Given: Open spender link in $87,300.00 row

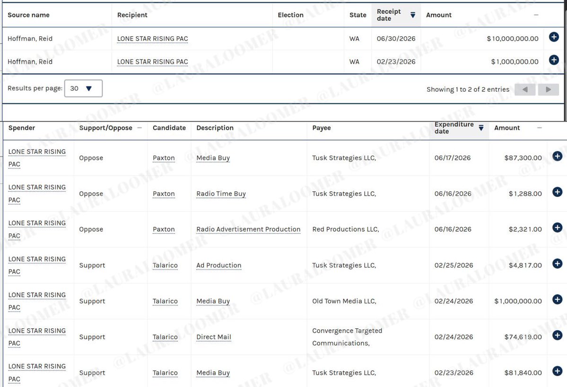Looking at the screenshot, I should (x=37, y=158).
